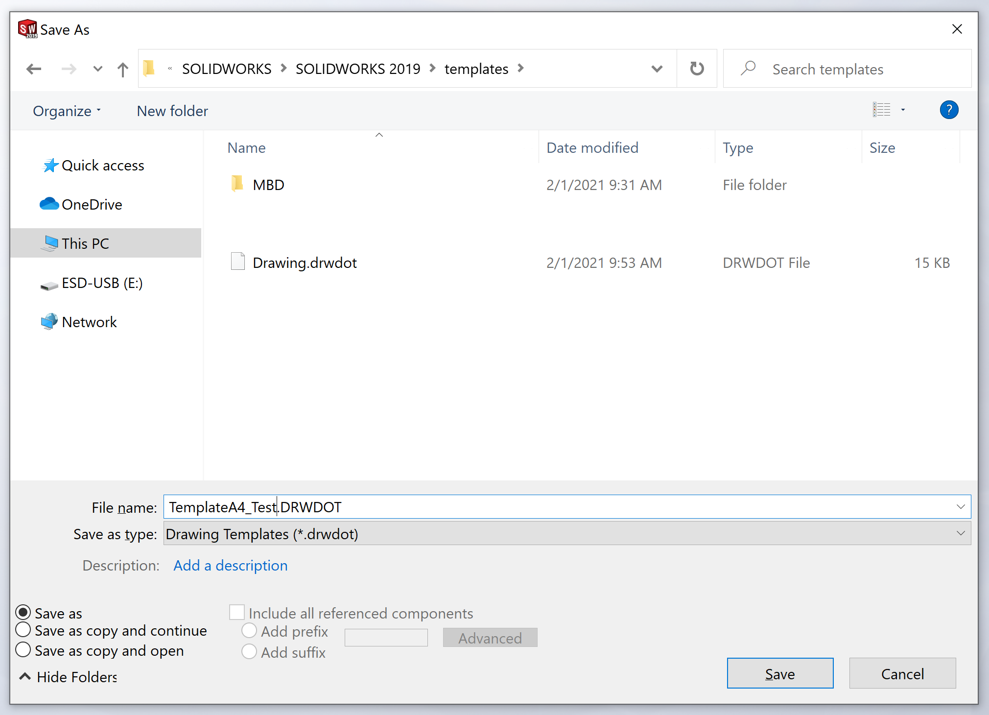Image resolution: width=989 pixels, height=715 pixels.
Task: Select Network in navigation pane
Action: [x=79, y=322]
